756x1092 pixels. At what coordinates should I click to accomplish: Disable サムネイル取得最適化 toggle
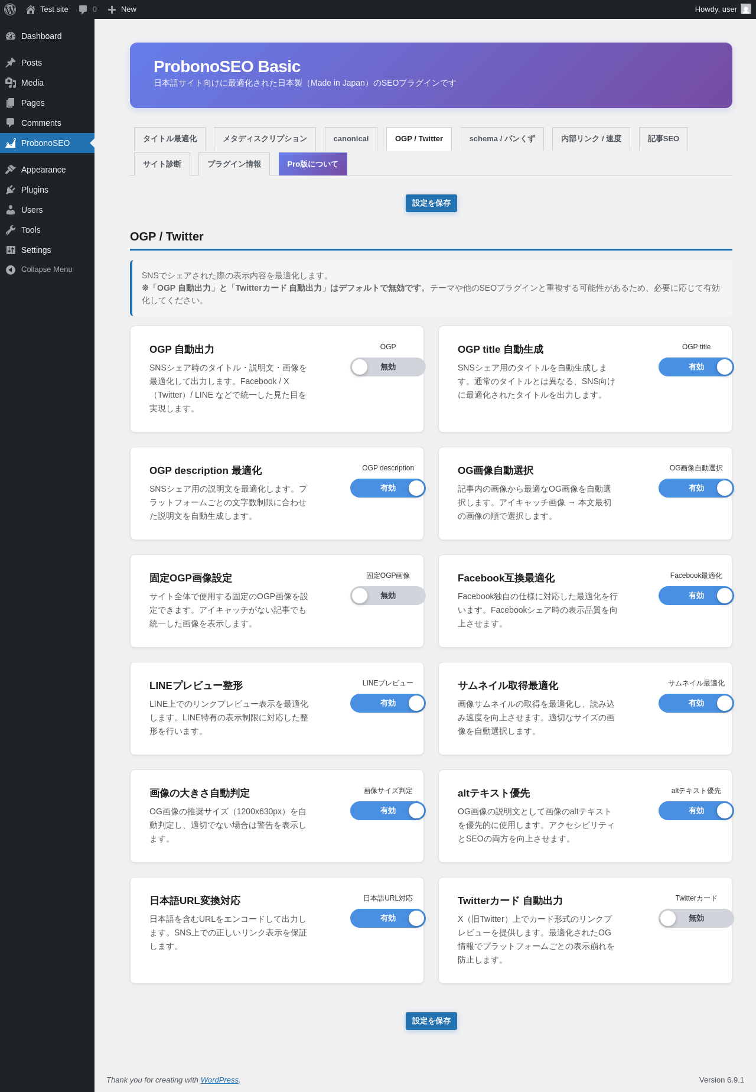(696, 703)
